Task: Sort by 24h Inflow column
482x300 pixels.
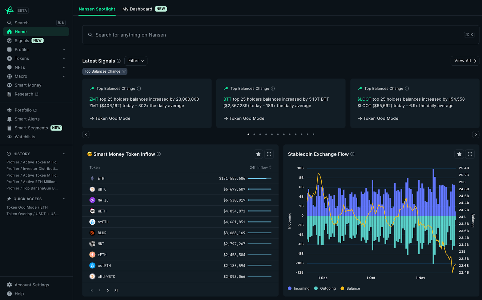Action: [261, 167]
